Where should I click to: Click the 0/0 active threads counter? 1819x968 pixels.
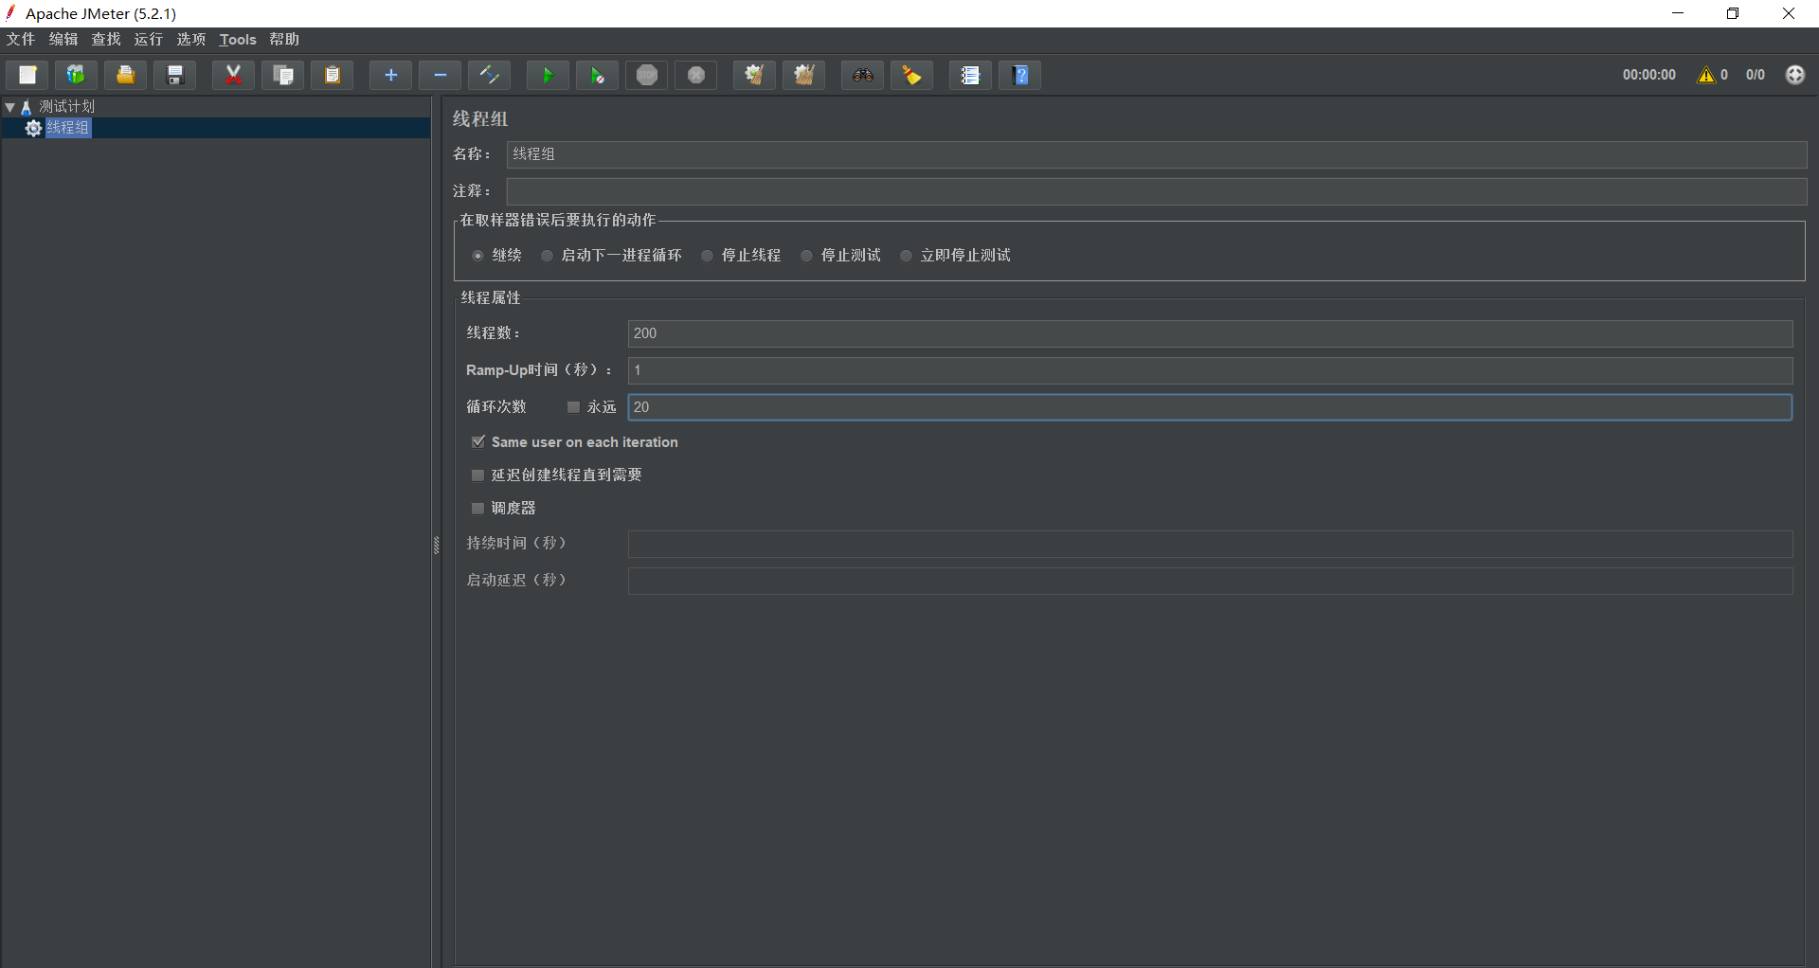click(x=1756, y=75)
